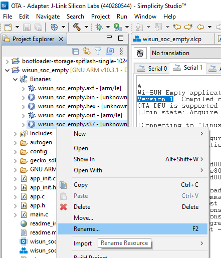Click the Run/Profile green play icon
The height and width of the screenshot is (258, 221).
[x=118, y=27]
